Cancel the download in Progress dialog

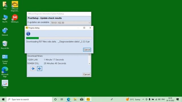tap(87, 50)
